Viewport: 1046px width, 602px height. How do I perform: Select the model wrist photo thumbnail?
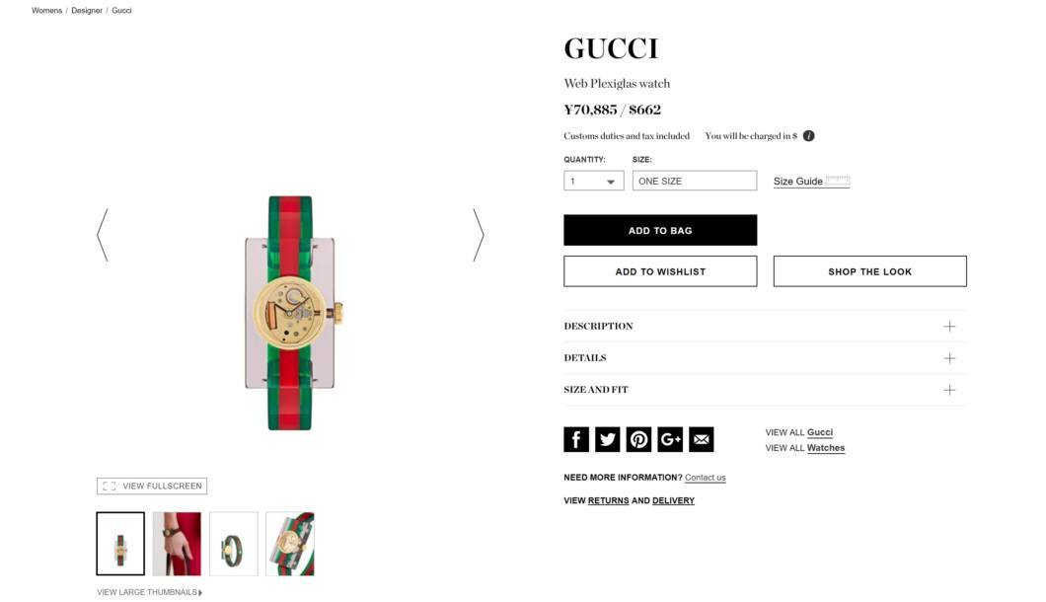coord(177,544)
